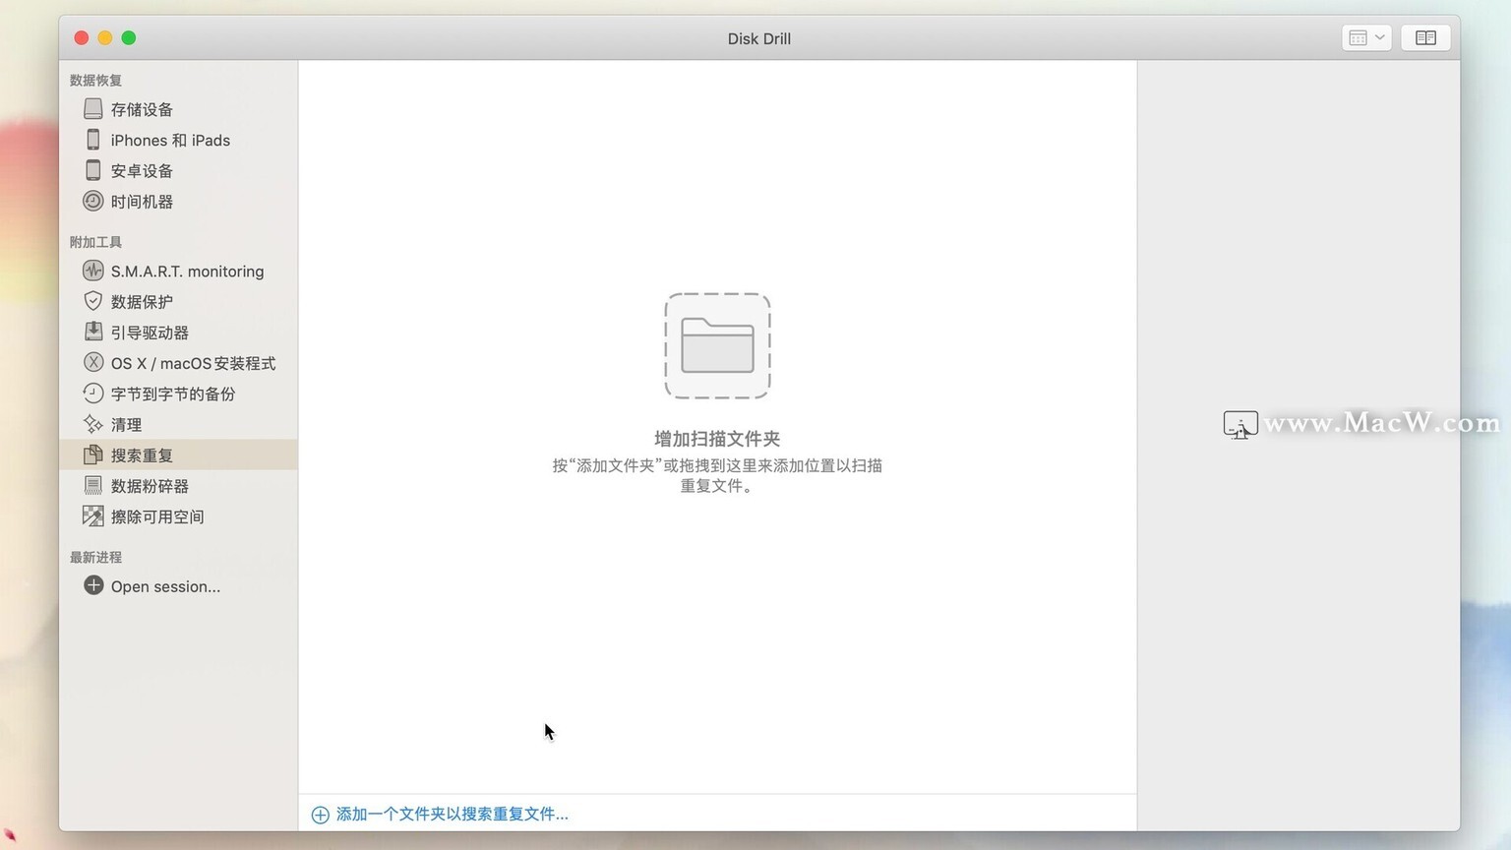Click the iPhones 和 iPads phone icon
The image size is (1511, 850).
pyautogui.click(x=92, y=140)
